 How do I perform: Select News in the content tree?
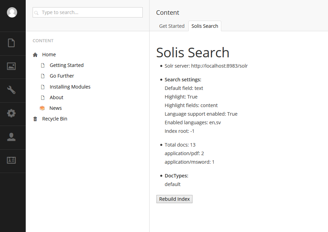56,108
